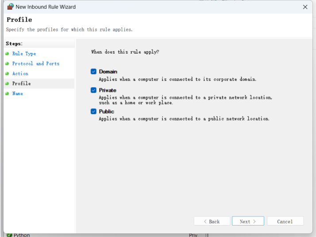The height and width of the screenshot is (237, 316).
Task: Click the firewall wizard icon in title bar
Action: (10, 7)
